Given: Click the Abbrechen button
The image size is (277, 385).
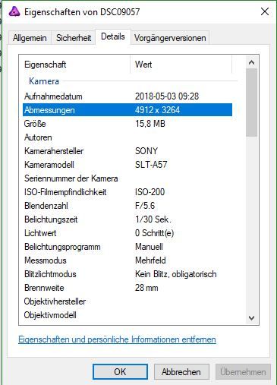Looking at the screenshot, I should pos(181,372).
